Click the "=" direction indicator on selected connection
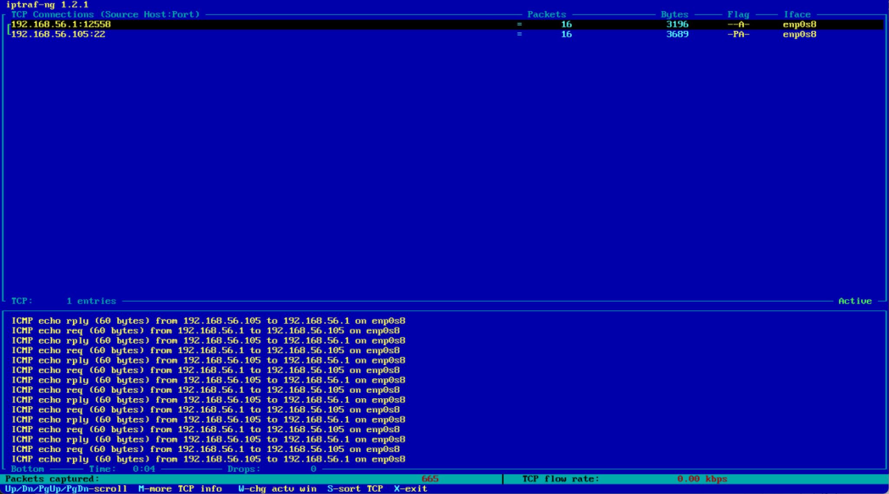Image resolution: width=889 pixels, height=494 pixels. click(x=520, y=25)
